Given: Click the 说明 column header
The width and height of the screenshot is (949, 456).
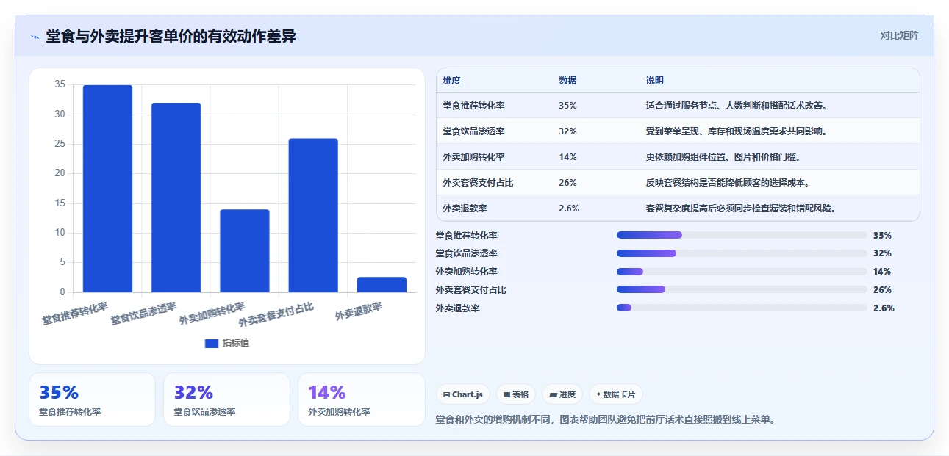Looking at the screenshot, I should tap(654, 81).
